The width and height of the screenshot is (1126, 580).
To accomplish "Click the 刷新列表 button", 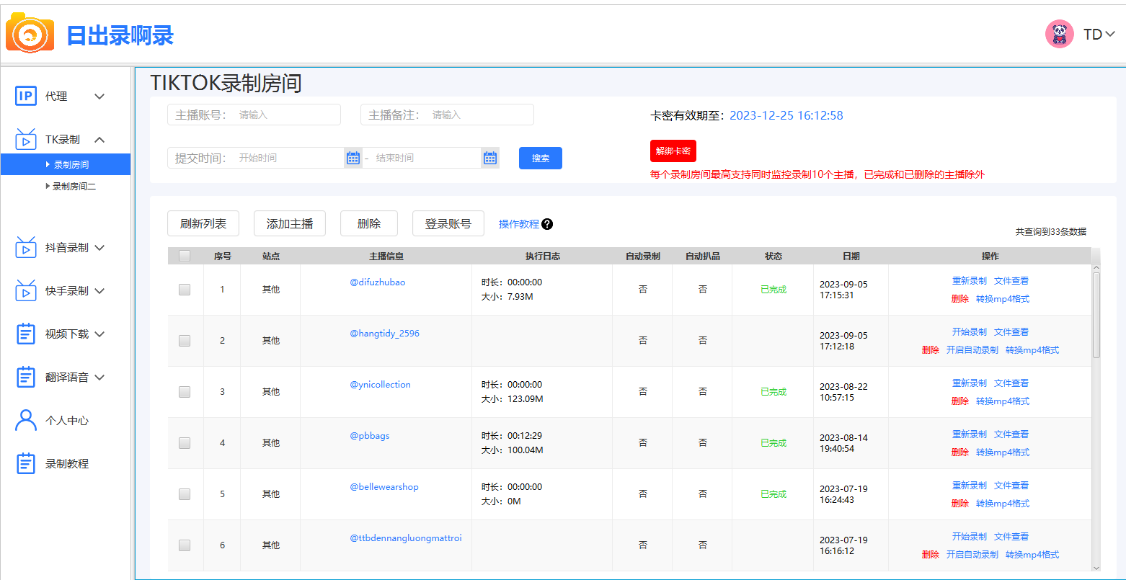I will [x=203, y=223].
